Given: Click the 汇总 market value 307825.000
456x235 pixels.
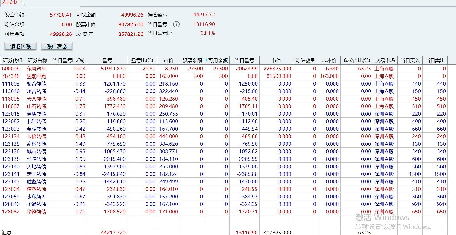Looking at the screenshot, I should coord(277,232).
